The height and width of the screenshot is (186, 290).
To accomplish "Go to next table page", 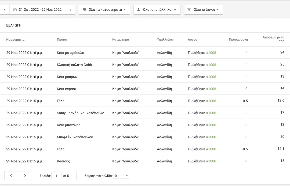I will (25, 176).
